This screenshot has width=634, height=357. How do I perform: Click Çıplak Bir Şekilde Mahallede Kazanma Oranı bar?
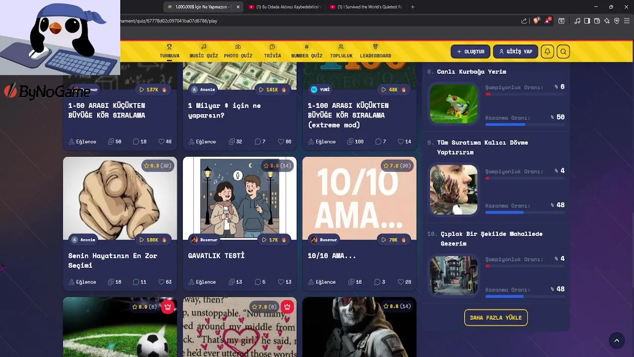pos(525,297)
